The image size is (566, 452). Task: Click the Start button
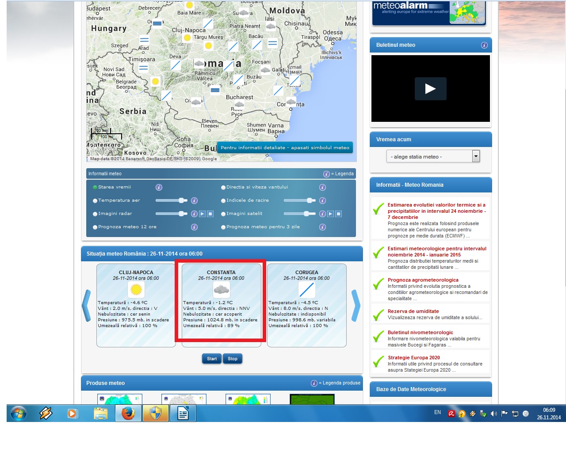tap(212, 358)
